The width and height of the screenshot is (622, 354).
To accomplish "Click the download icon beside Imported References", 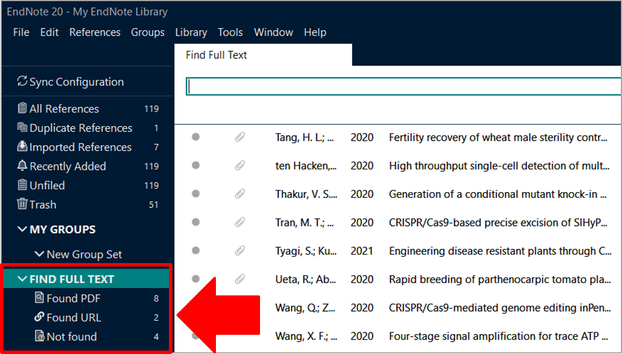I will pyautogui.click(x=22, y=146).
